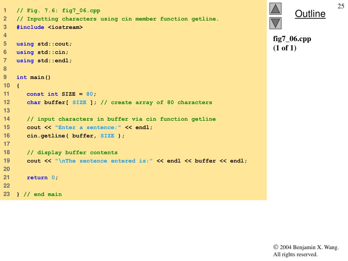This screenshot has height=261, width=348.
Task: Click "#include <iostream>" on line 3
Action: coord(50,27)
